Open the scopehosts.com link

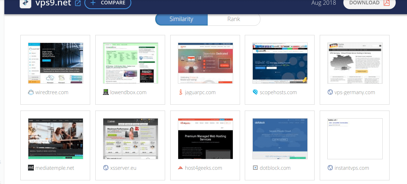pyautogui.click(x=278, y=92)
